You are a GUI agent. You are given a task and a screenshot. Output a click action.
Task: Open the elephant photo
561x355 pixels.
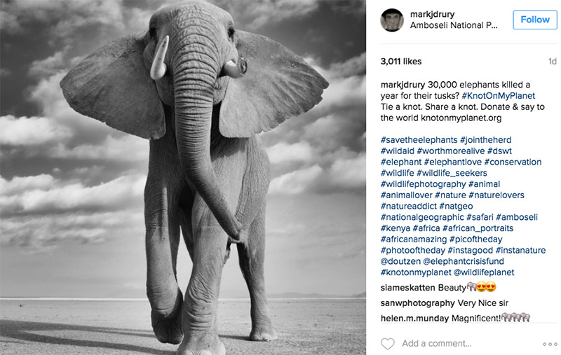pos(183,178)
